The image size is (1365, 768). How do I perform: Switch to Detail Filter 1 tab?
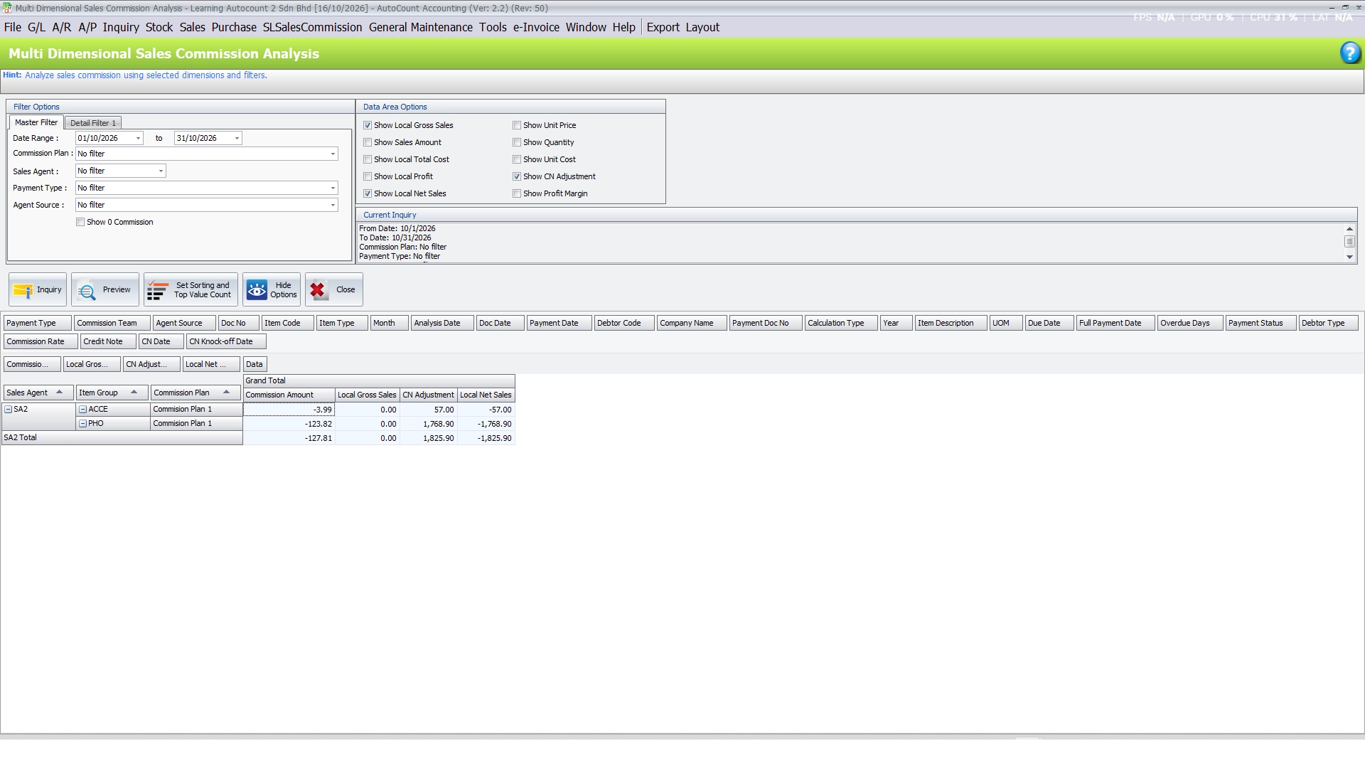[93, 123]
